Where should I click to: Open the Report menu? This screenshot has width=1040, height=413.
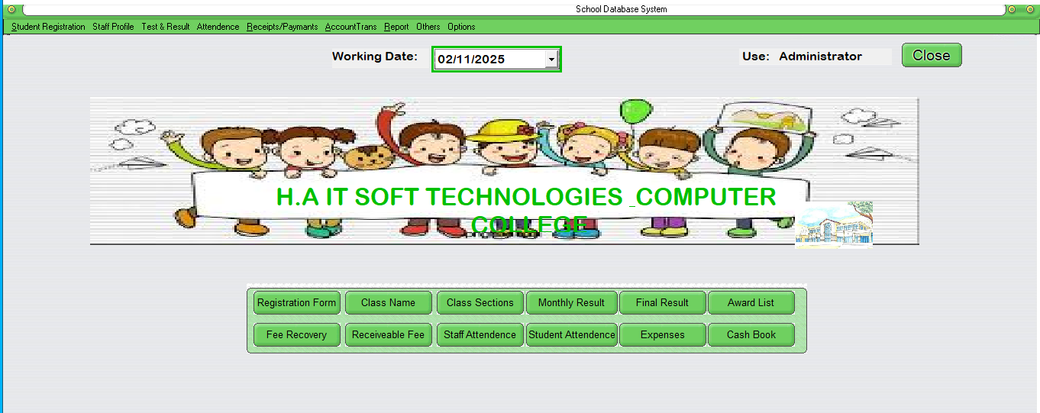[x=396, y=27]
